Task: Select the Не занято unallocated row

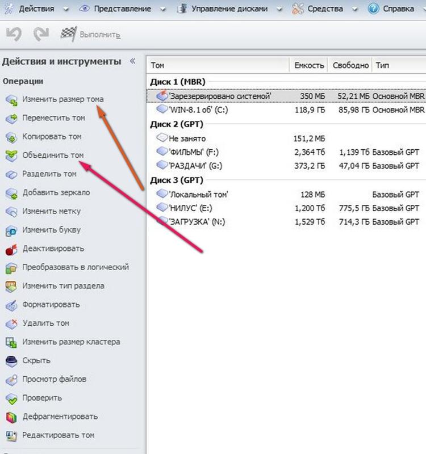Action: click(x=286, y=138)
